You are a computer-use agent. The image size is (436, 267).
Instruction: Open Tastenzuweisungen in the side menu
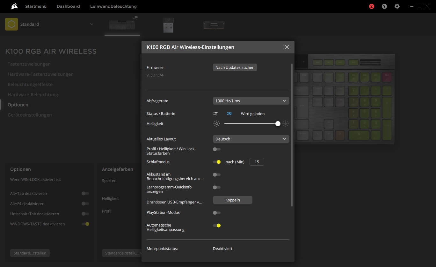[x=29, y=64]
